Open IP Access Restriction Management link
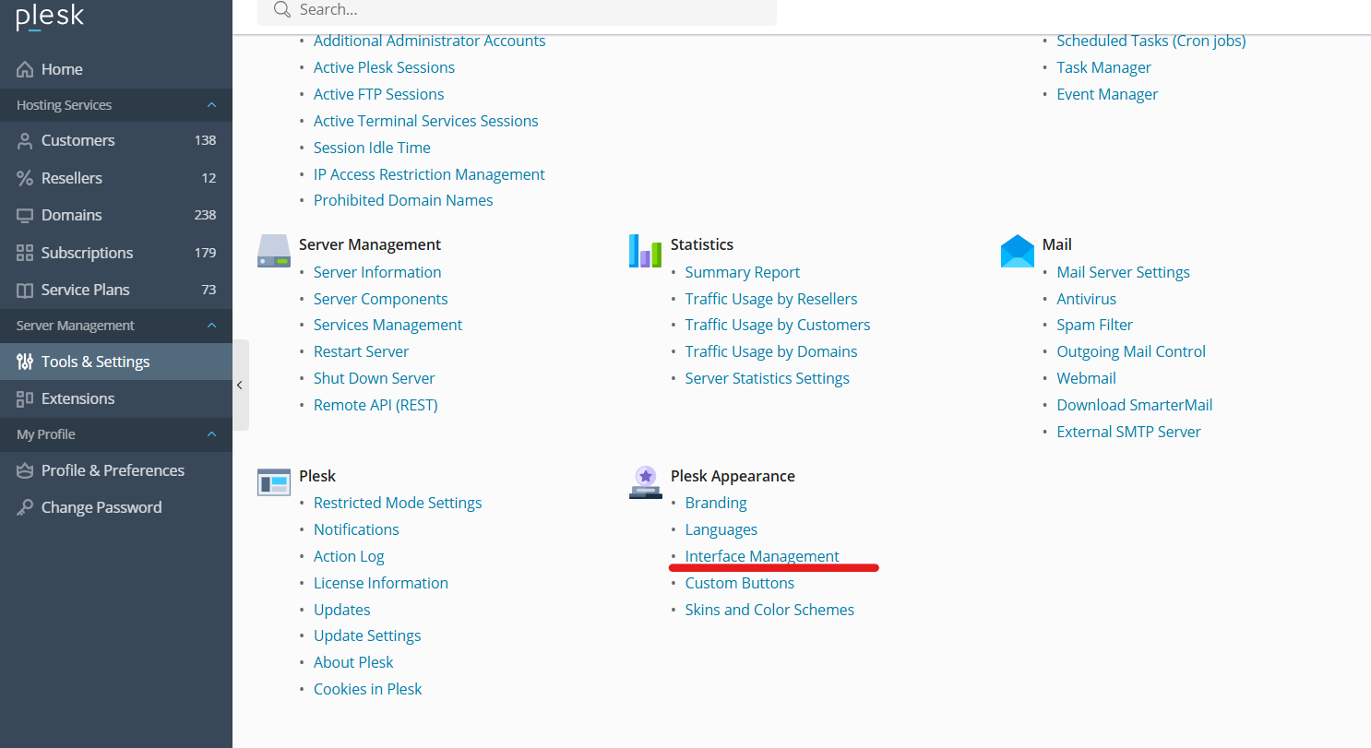 point(429,174)
